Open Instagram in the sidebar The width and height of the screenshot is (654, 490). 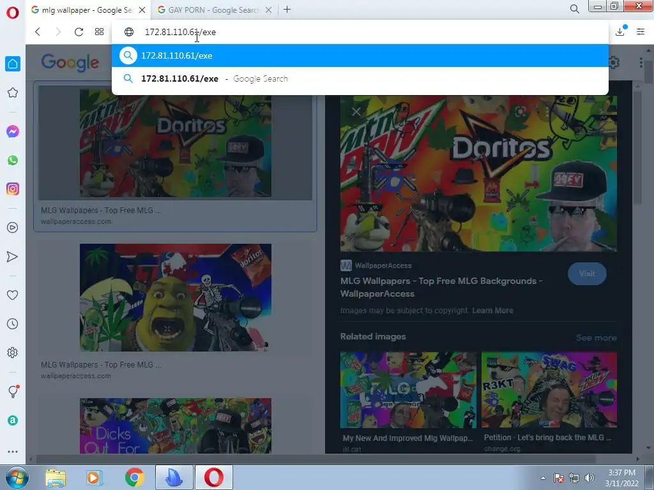click(13, 189)
